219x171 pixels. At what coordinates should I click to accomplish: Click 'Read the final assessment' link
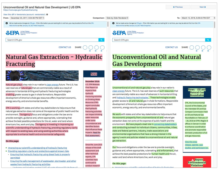[93, 134]
